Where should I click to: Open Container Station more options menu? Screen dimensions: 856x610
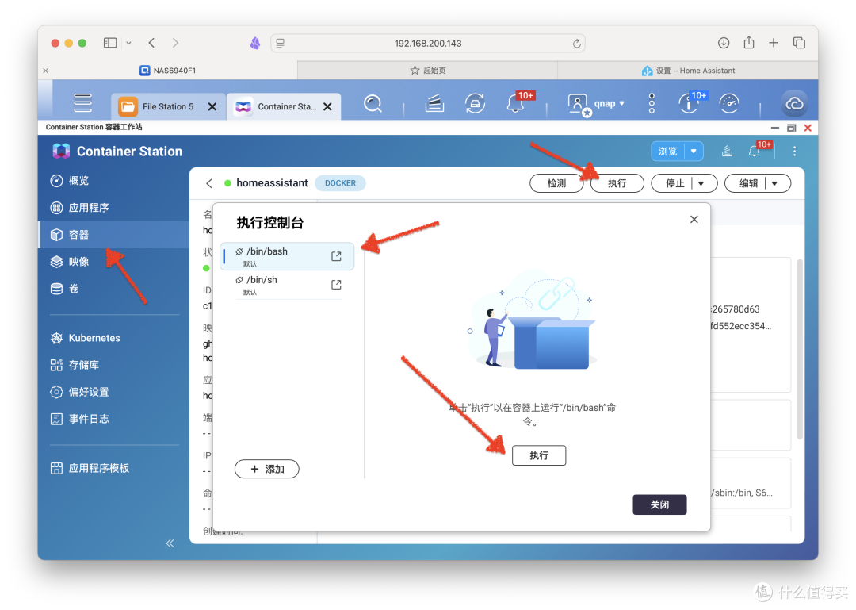point(794,151)
